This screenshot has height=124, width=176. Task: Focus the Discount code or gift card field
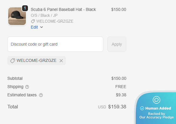(55, 44)
